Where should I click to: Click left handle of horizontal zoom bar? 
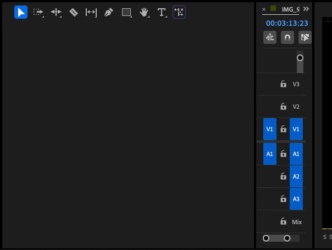(266, 238)
